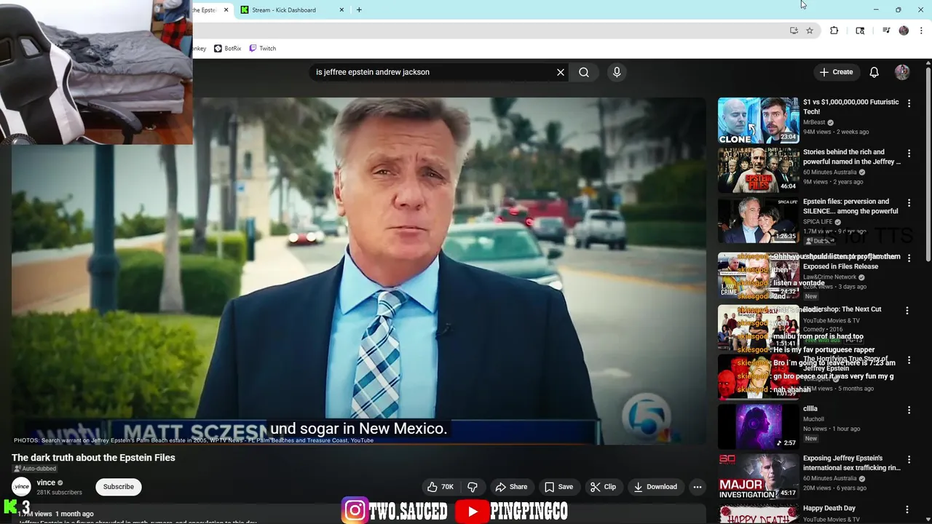
Task: Click the main video player
Action: tap(359, 271)
